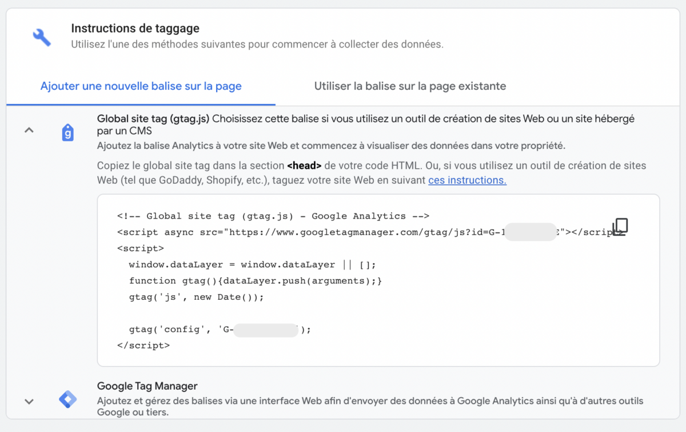
Task: Click the chevron-up arrow above the gtag section
Action: click(x=29, y=130)
